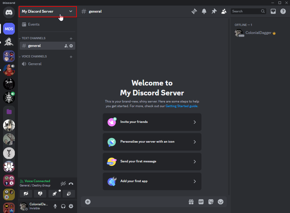Add a new text channel plus
The image size is (290, 213).
(x=71, y=39)
